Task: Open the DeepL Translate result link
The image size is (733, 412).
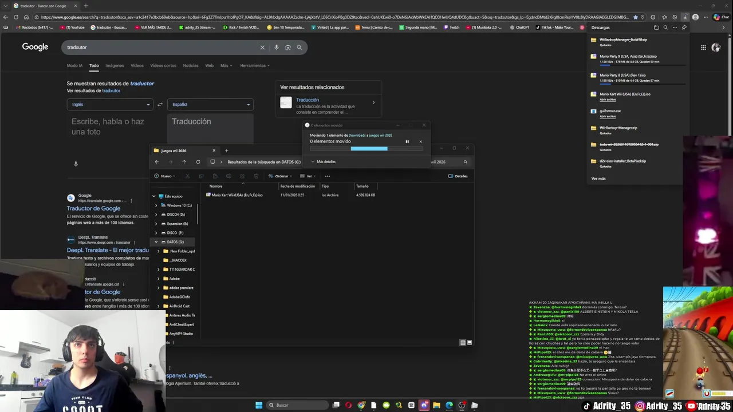Action: point(108,250)
